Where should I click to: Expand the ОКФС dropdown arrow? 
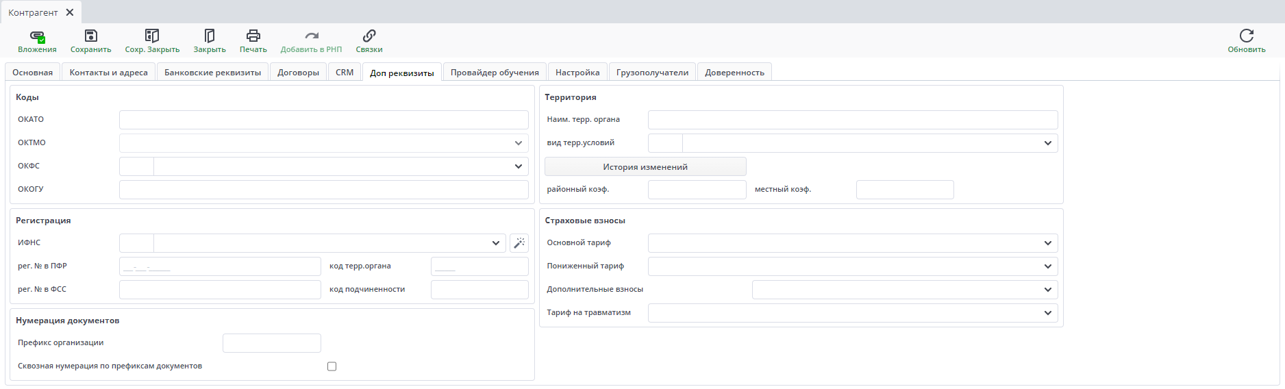519,166
